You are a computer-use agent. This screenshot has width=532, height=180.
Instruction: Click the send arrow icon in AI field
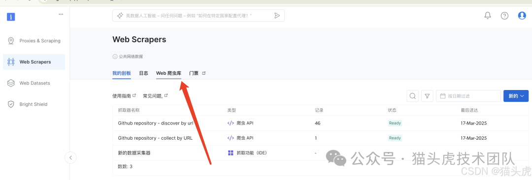277,16
